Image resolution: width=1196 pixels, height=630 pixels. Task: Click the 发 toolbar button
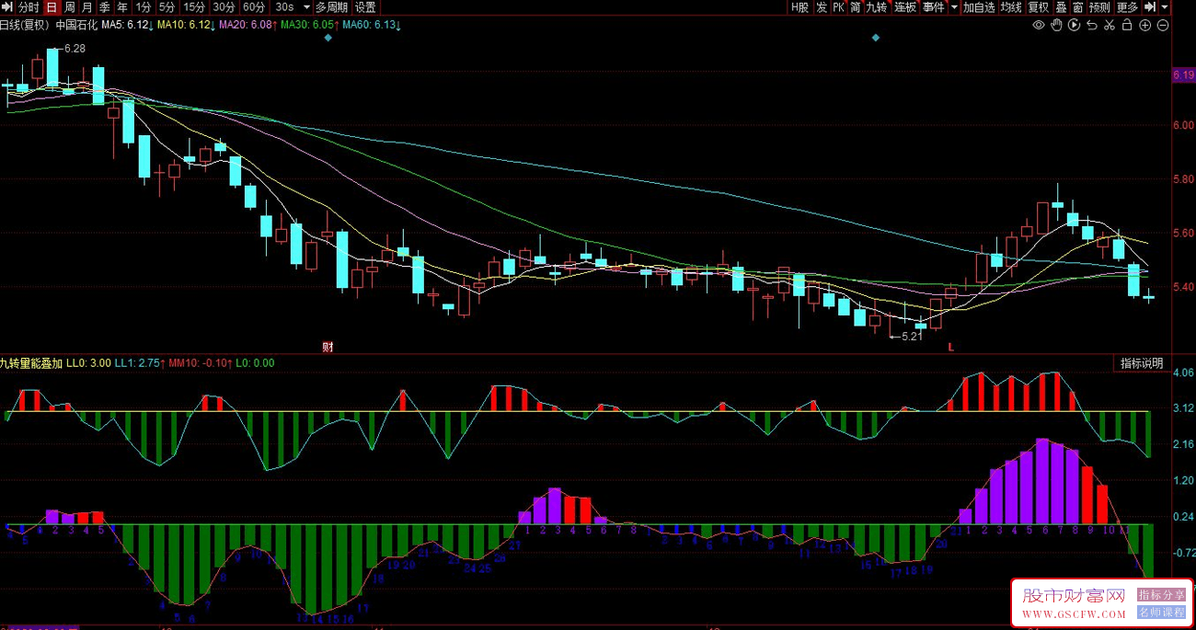click(822, 6)
